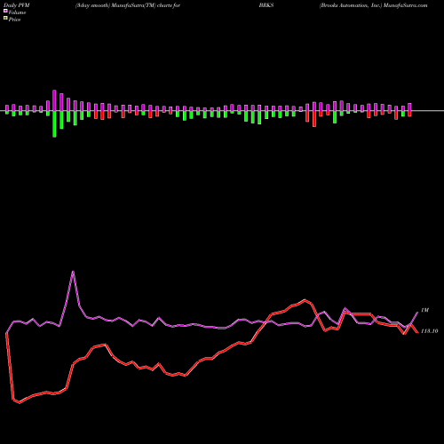Click the BRKS ticker symbol text
Screen dimensions: 444x444
pos(266,5)
